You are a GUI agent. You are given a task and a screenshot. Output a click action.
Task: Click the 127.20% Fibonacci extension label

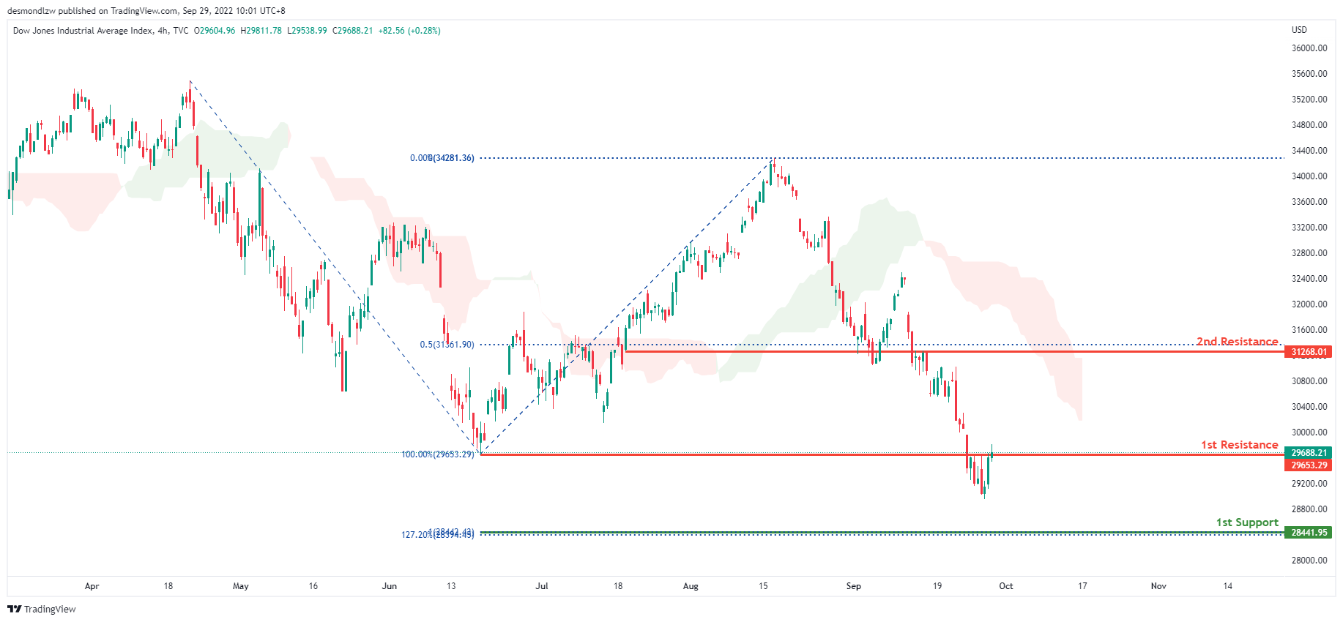(438, 535)
